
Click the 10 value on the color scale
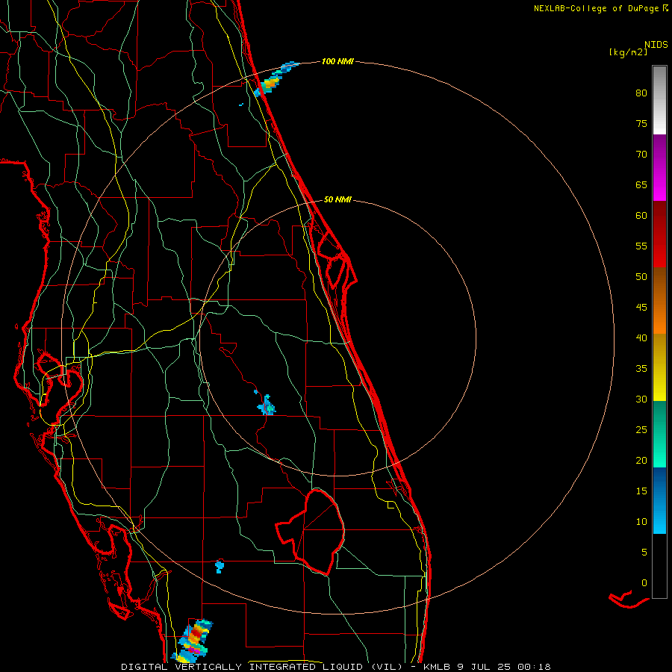point(641,522)
